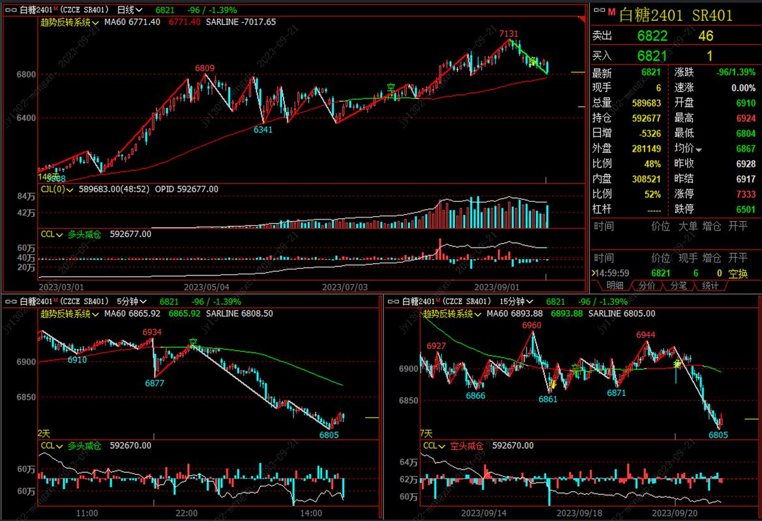
Task: Click the 买入 price 6821
Action: pos(652,56)
